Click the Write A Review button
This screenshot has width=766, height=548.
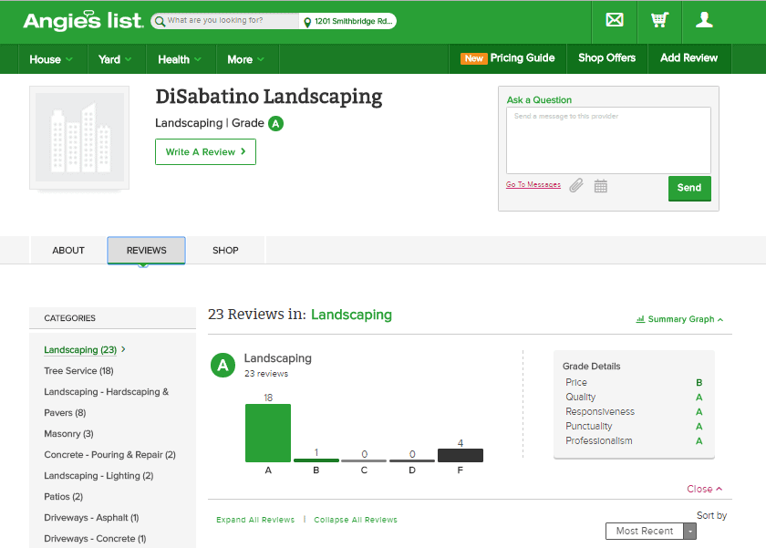coord(206,152)
